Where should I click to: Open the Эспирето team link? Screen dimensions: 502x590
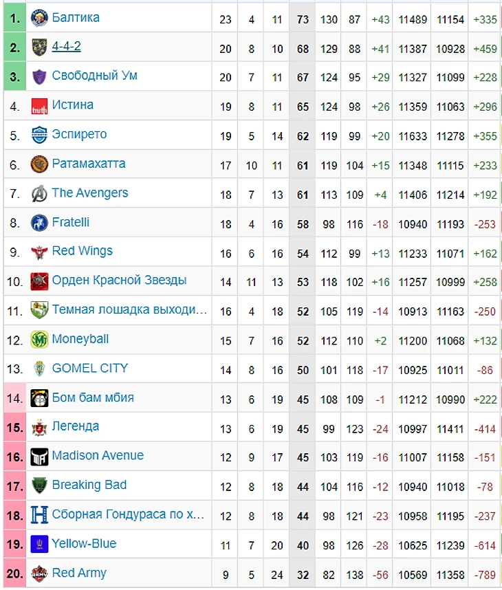pos(79,134)
